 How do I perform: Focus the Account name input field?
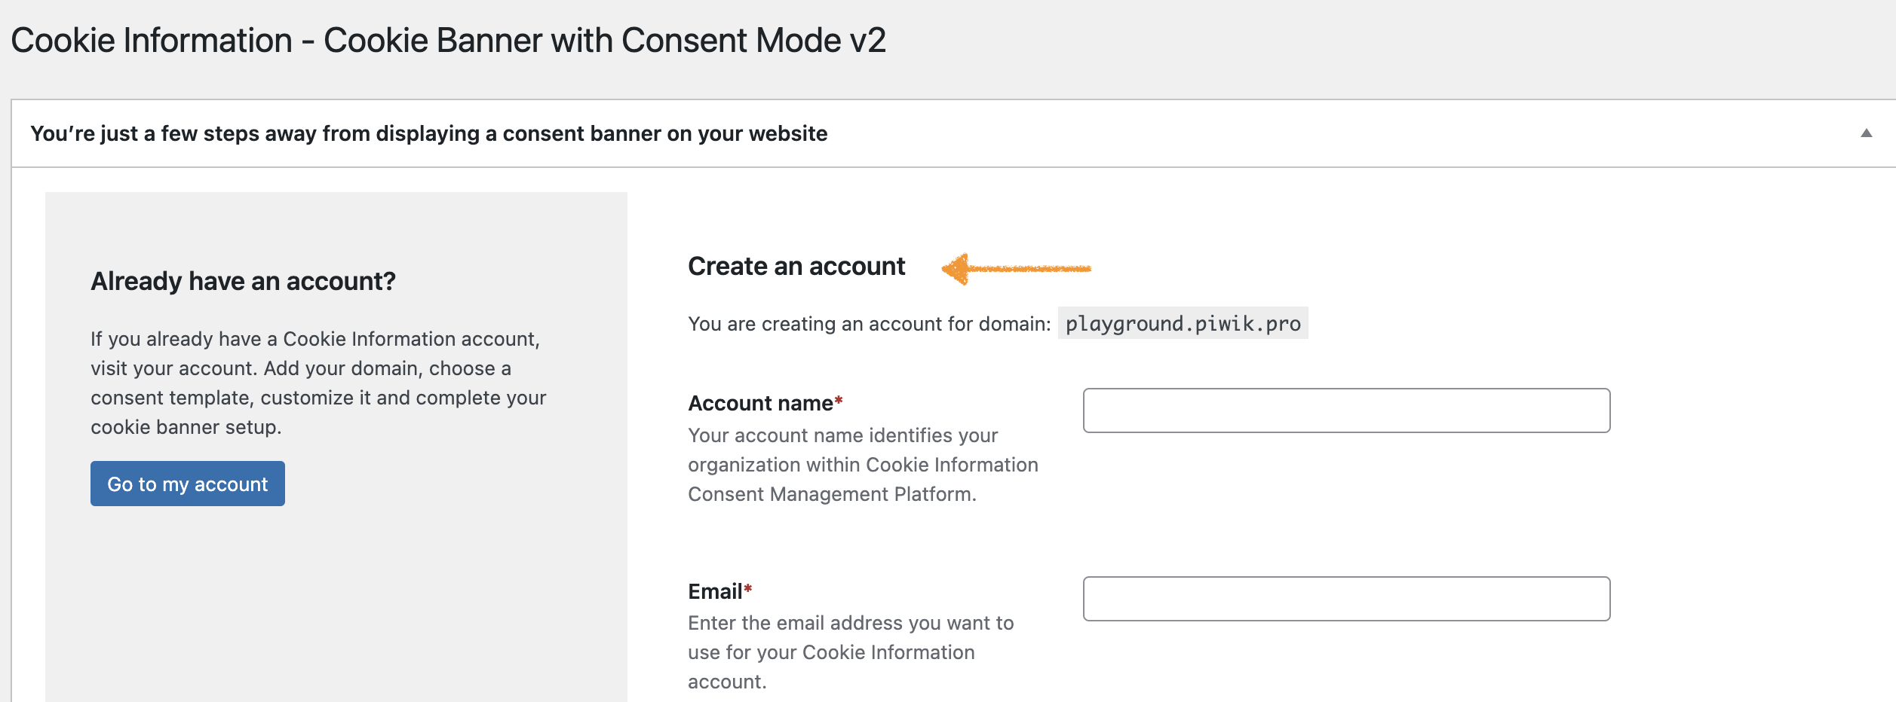click(x=1346, y=411)
